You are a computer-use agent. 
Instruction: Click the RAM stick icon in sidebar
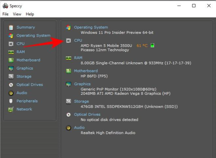pos(11,52)
